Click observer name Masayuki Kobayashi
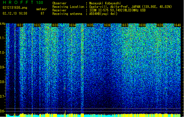Image resolution: width=184 pixels, height=117 pixels. click(105, 3)
